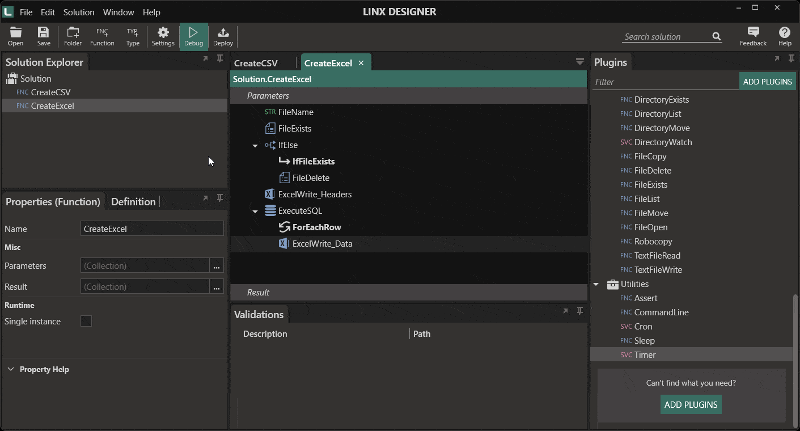
Task: Undock the Solution Explorer panel
Action: pos(205,58)
